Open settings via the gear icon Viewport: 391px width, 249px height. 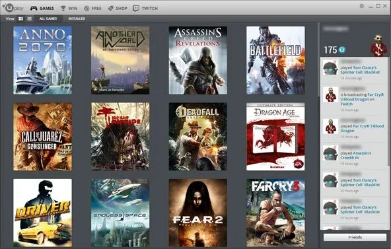tap(361, 6)
